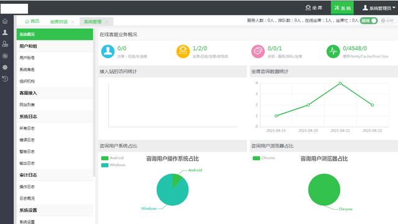Screen dimensions: 398x224
Task: Click the logo box in the top-left corner
Action: tap(14, 9)
